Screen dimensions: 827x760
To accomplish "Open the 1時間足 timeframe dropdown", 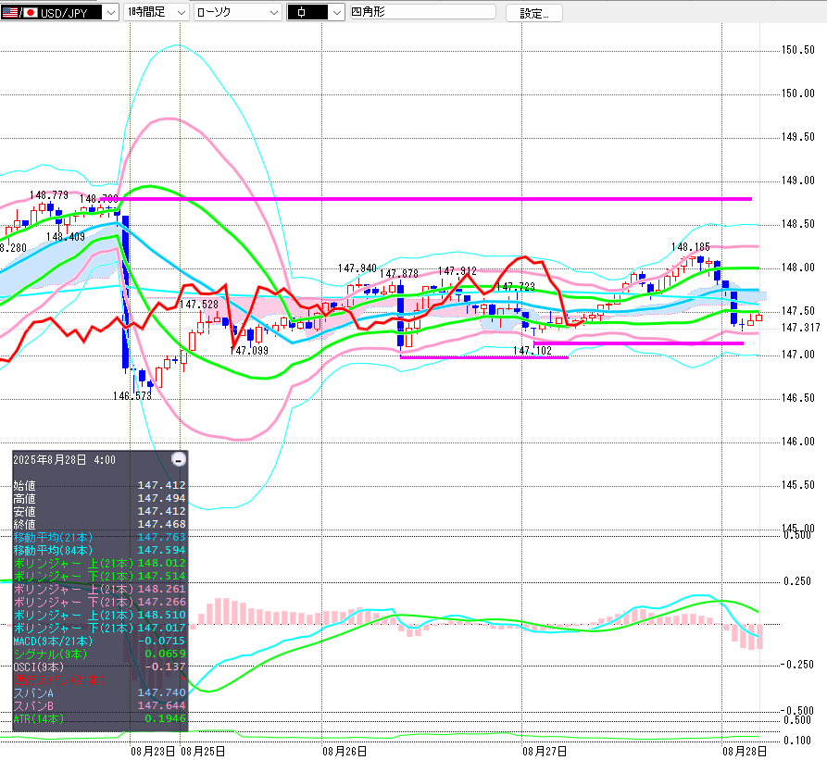I will pyautogui.click(x=157, y=12).
